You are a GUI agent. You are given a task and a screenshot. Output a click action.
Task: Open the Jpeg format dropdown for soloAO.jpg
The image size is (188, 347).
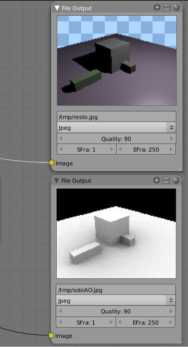tap(116, 301)
